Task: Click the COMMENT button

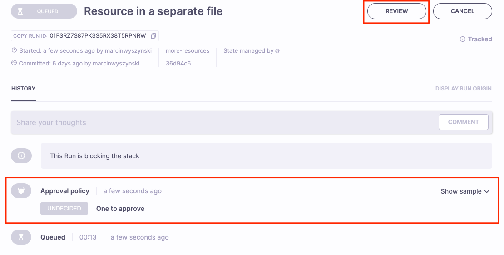Action: [463, 122]
